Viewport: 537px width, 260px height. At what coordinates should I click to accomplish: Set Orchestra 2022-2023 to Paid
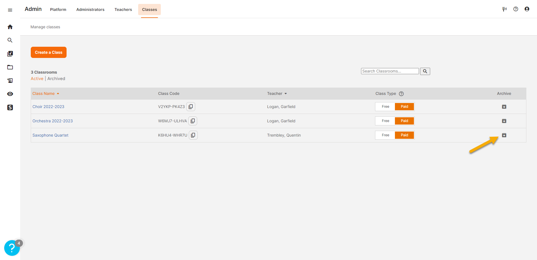click(404, 121)
